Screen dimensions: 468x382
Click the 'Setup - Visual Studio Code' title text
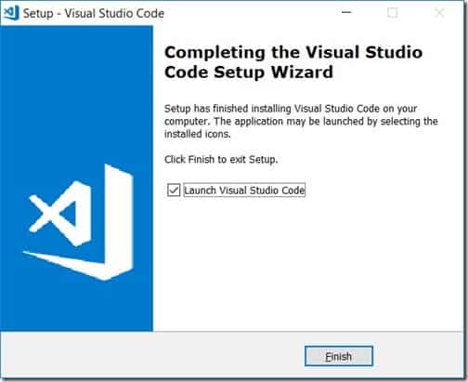point(94,13)
